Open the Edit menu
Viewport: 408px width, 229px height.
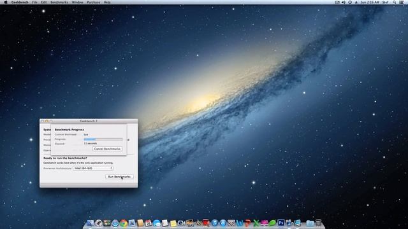44,2
